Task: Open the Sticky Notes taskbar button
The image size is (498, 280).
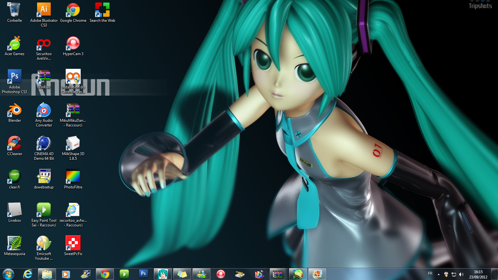Action: (x=182, y=274)
